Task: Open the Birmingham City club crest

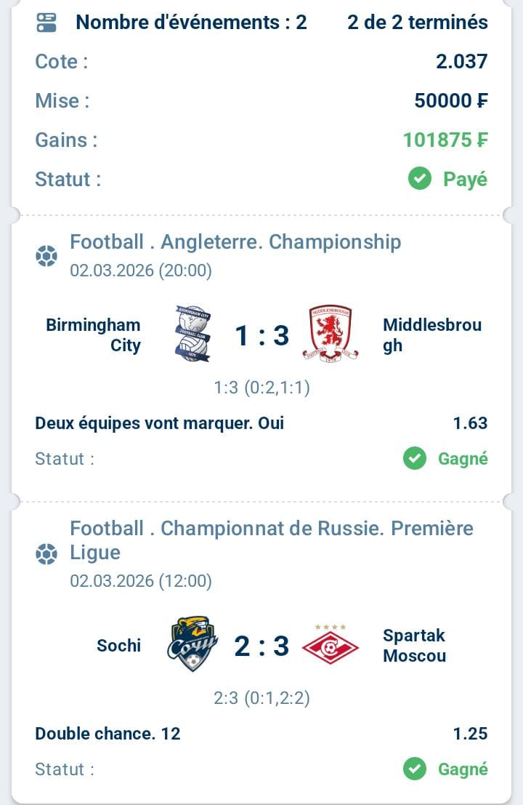Action: pos(192,335)
